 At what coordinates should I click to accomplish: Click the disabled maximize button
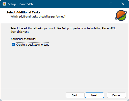pos(111,4)
